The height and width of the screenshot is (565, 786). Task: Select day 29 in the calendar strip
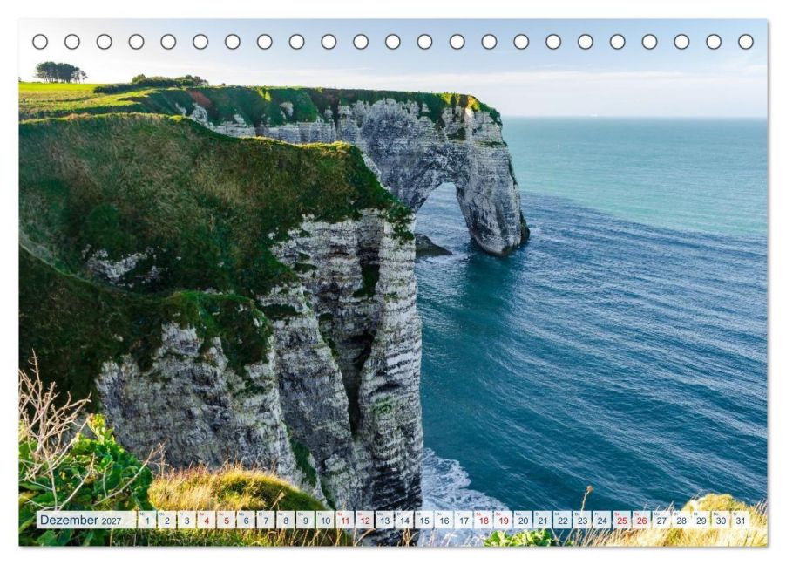point(701,521)
